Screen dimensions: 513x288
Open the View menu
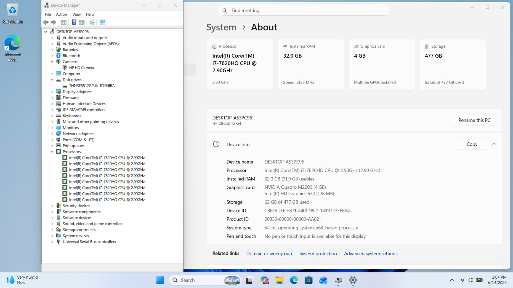76,14
